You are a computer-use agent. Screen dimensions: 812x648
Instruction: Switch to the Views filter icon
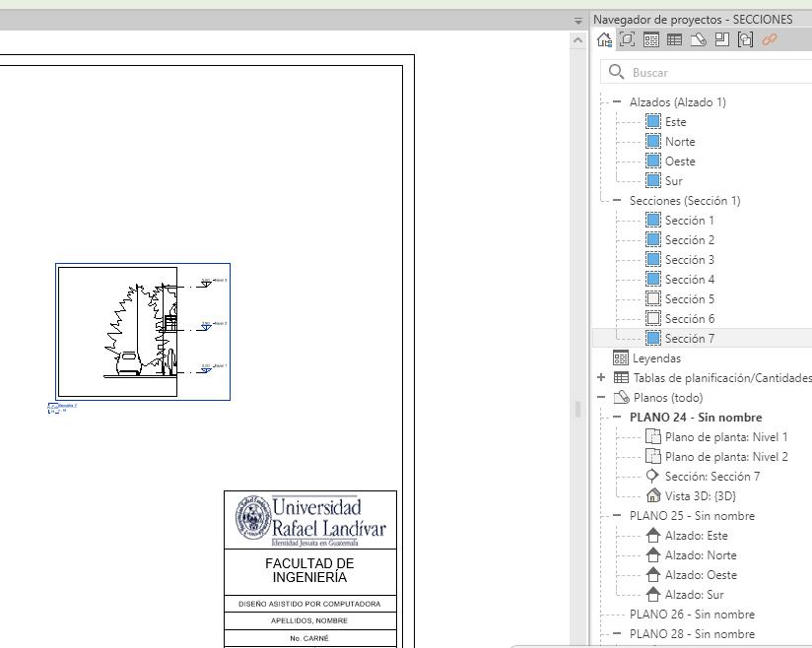(x=627, y=39)
